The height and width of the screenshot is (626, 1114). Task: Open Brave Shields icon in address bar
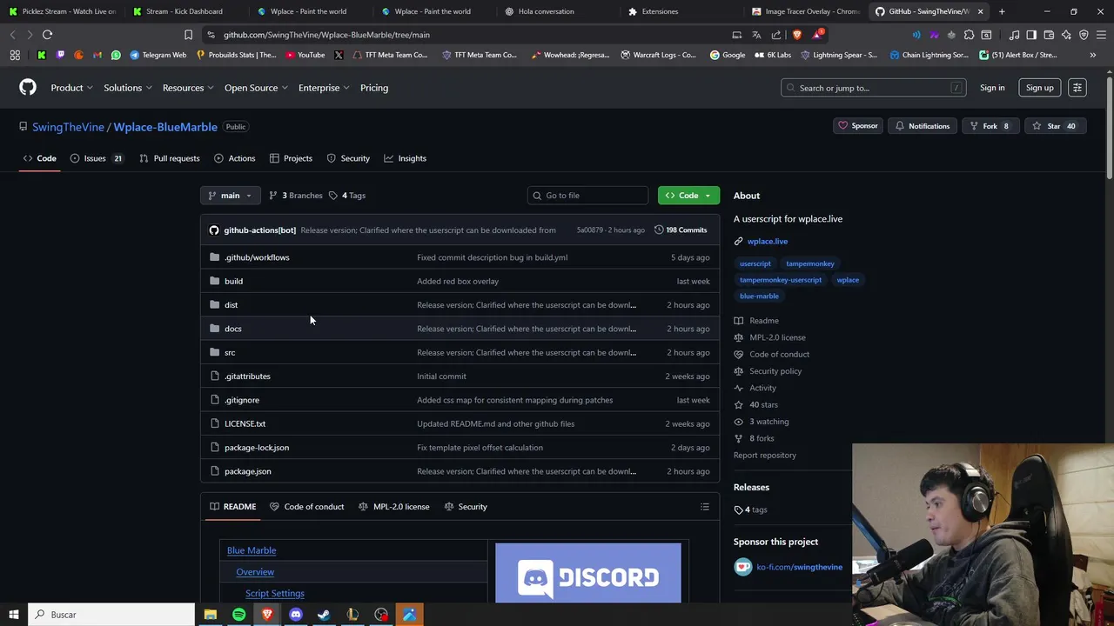point(797,35)
